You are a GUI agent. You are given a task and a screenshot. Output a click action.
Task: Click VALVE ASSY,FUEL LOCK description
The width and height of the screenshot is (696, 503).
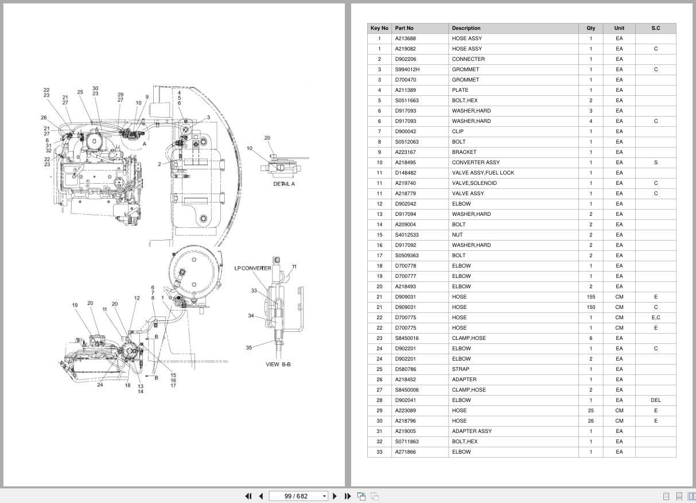point(483,173)
